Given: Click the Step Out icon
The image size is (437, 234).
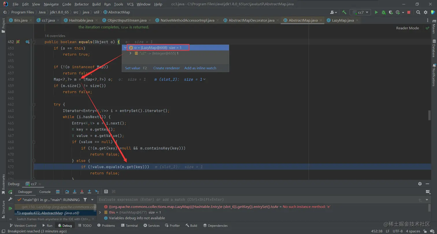Looking at the screenshot, I should tap(89, 192).
